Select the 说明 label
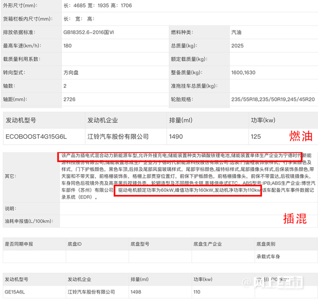The image size is (318, 300). pos(10,209)
